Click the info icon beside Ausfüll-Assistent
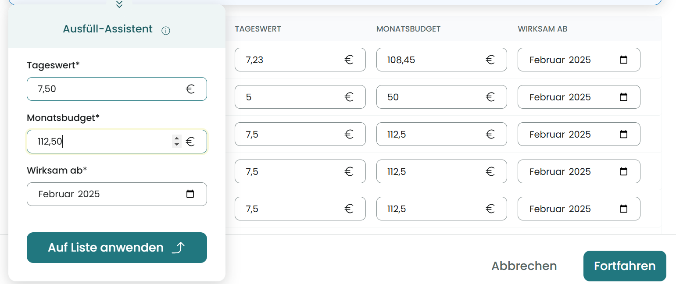The width and height of the screenshot is (676, 284). pyautogui.click(x=166, y=31)
